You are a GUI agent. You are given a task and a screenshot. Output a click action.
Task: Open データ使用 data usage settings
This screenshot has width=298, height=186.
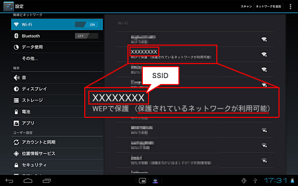[x=57, y=47]
